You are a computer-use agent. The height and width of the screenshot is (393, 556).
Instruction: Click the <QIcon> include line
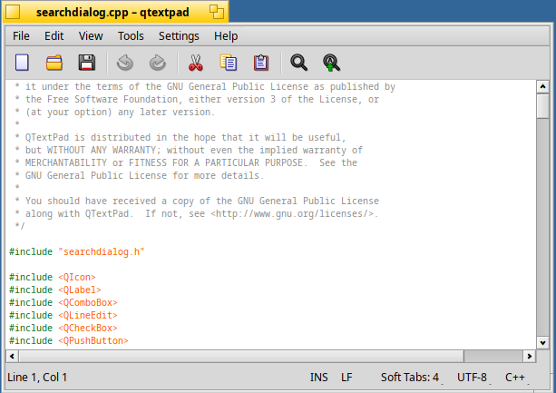coord(52,277)
